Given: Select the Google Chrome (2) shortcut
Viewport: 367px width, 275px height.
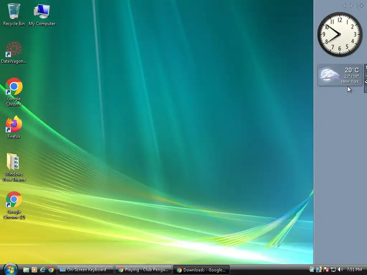Looking at the screenshot, I should [14, 205].
